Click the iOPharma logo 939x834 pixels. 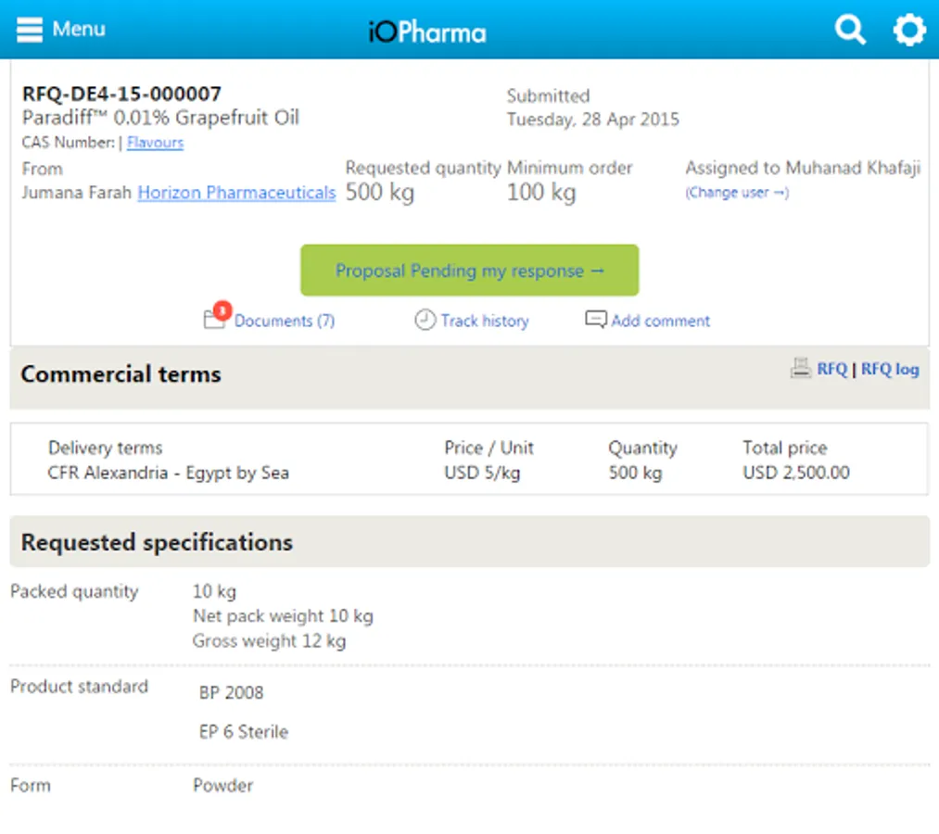coord(427,32)
